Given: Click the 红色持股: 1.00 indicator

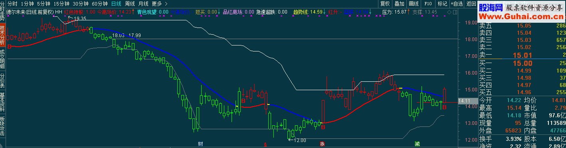Looking at the screenshot, I should (x=79, y=12).
